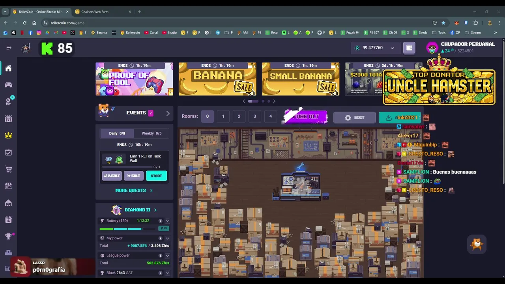This screenshot has height=284, width=505.
Task: Show the previous banner with left arrow
Action: tap(244, 101)
